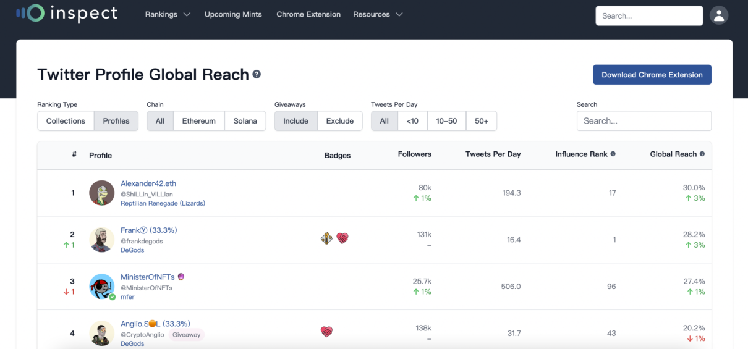Select Exclude giveaways option
Image resolution: width=748 pixels, height=349 pixels.
340,121
